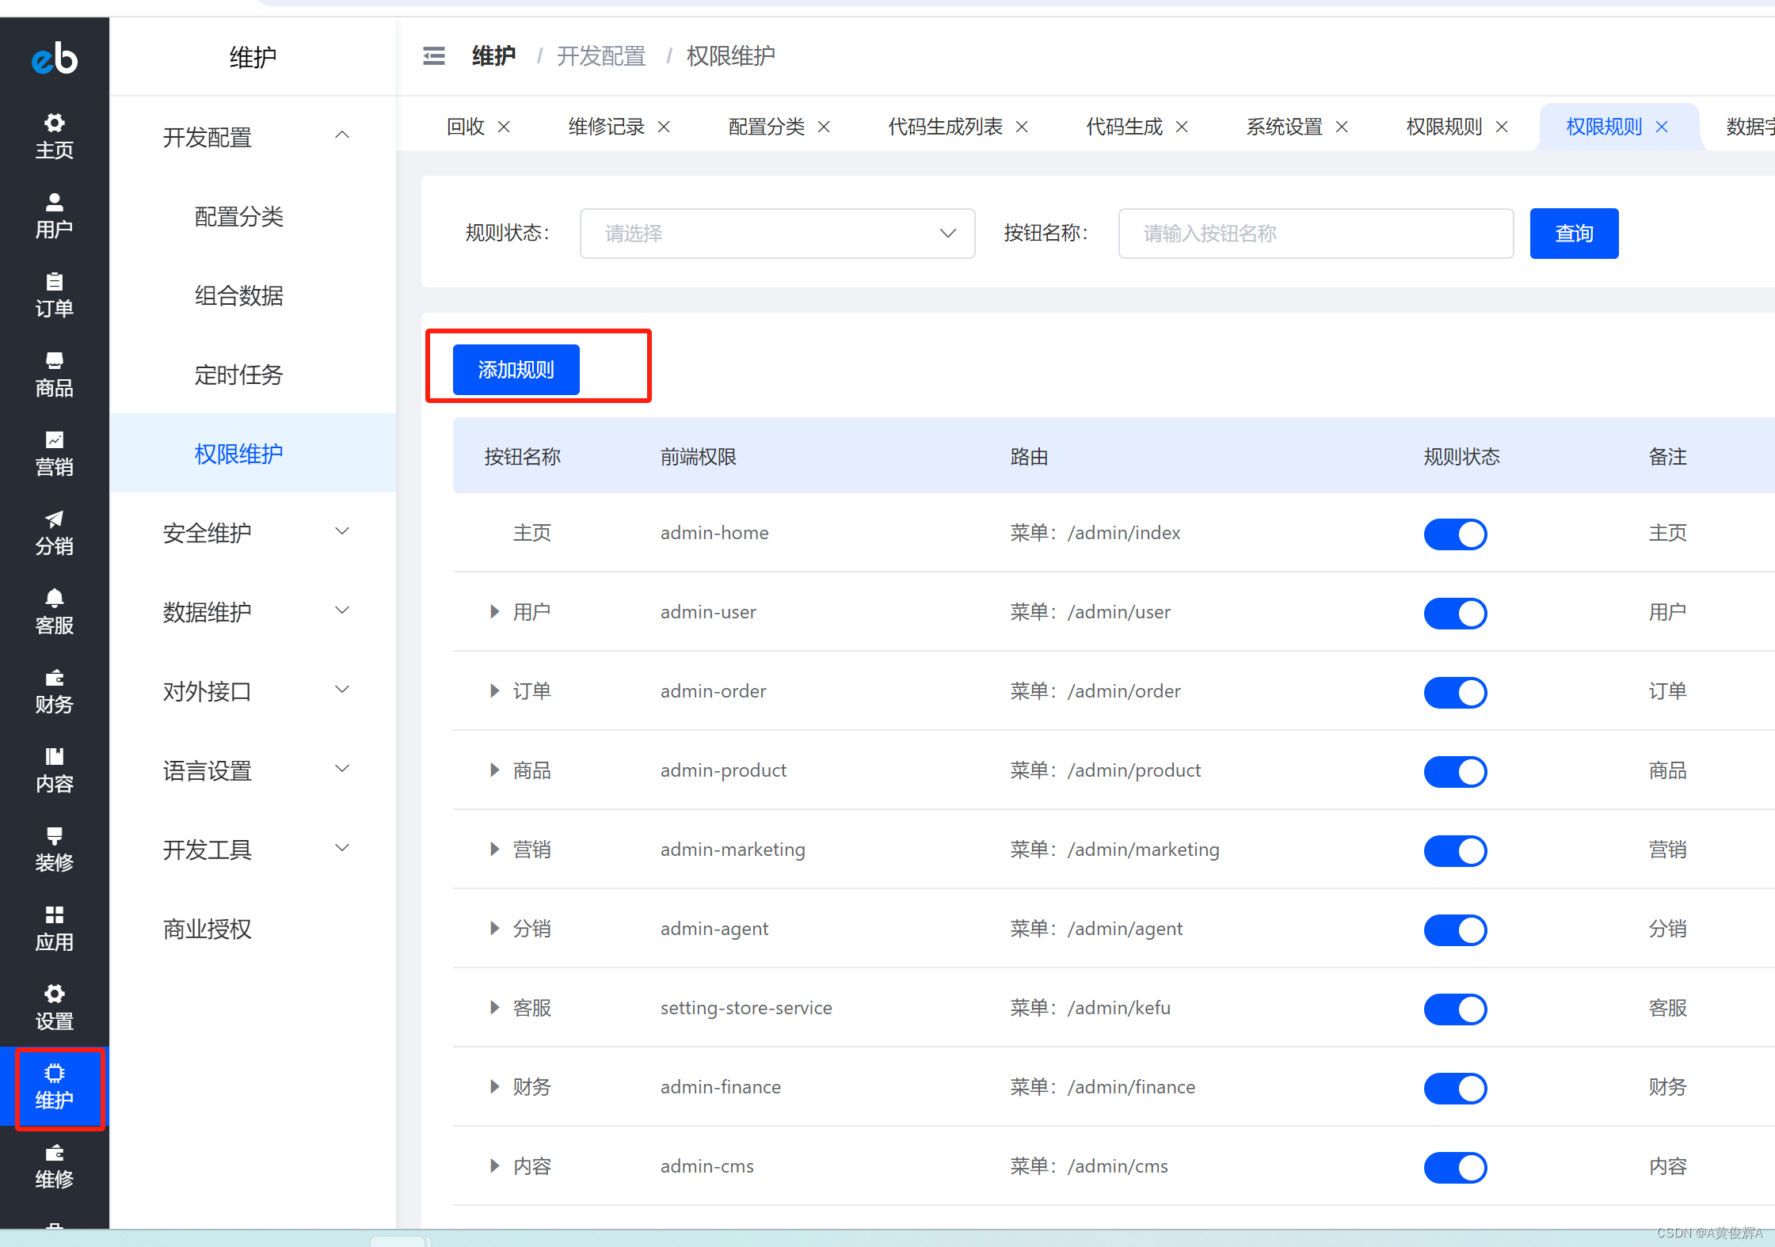Click the 路由 column header

[x=1029, y=457]
